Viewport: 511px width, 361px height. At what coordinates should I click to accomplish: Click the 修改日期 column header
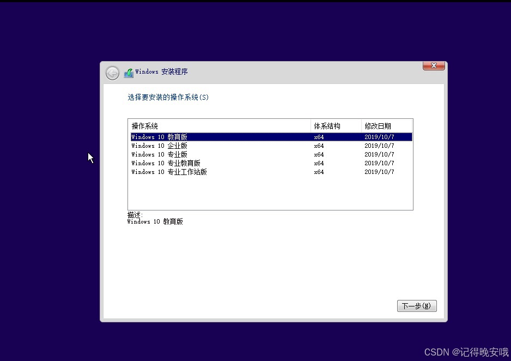click(x=387, y=126)
